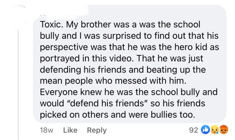Screen dimensions: 235x140
Task: Click the blurred commenter profile picture
Action: [20, 16]
